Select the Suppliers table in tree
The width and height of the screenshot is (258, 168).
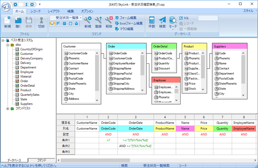click(x=26, y=104)
